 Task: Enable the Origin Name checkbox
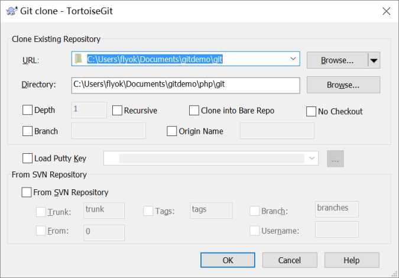(x=171, y=131)
